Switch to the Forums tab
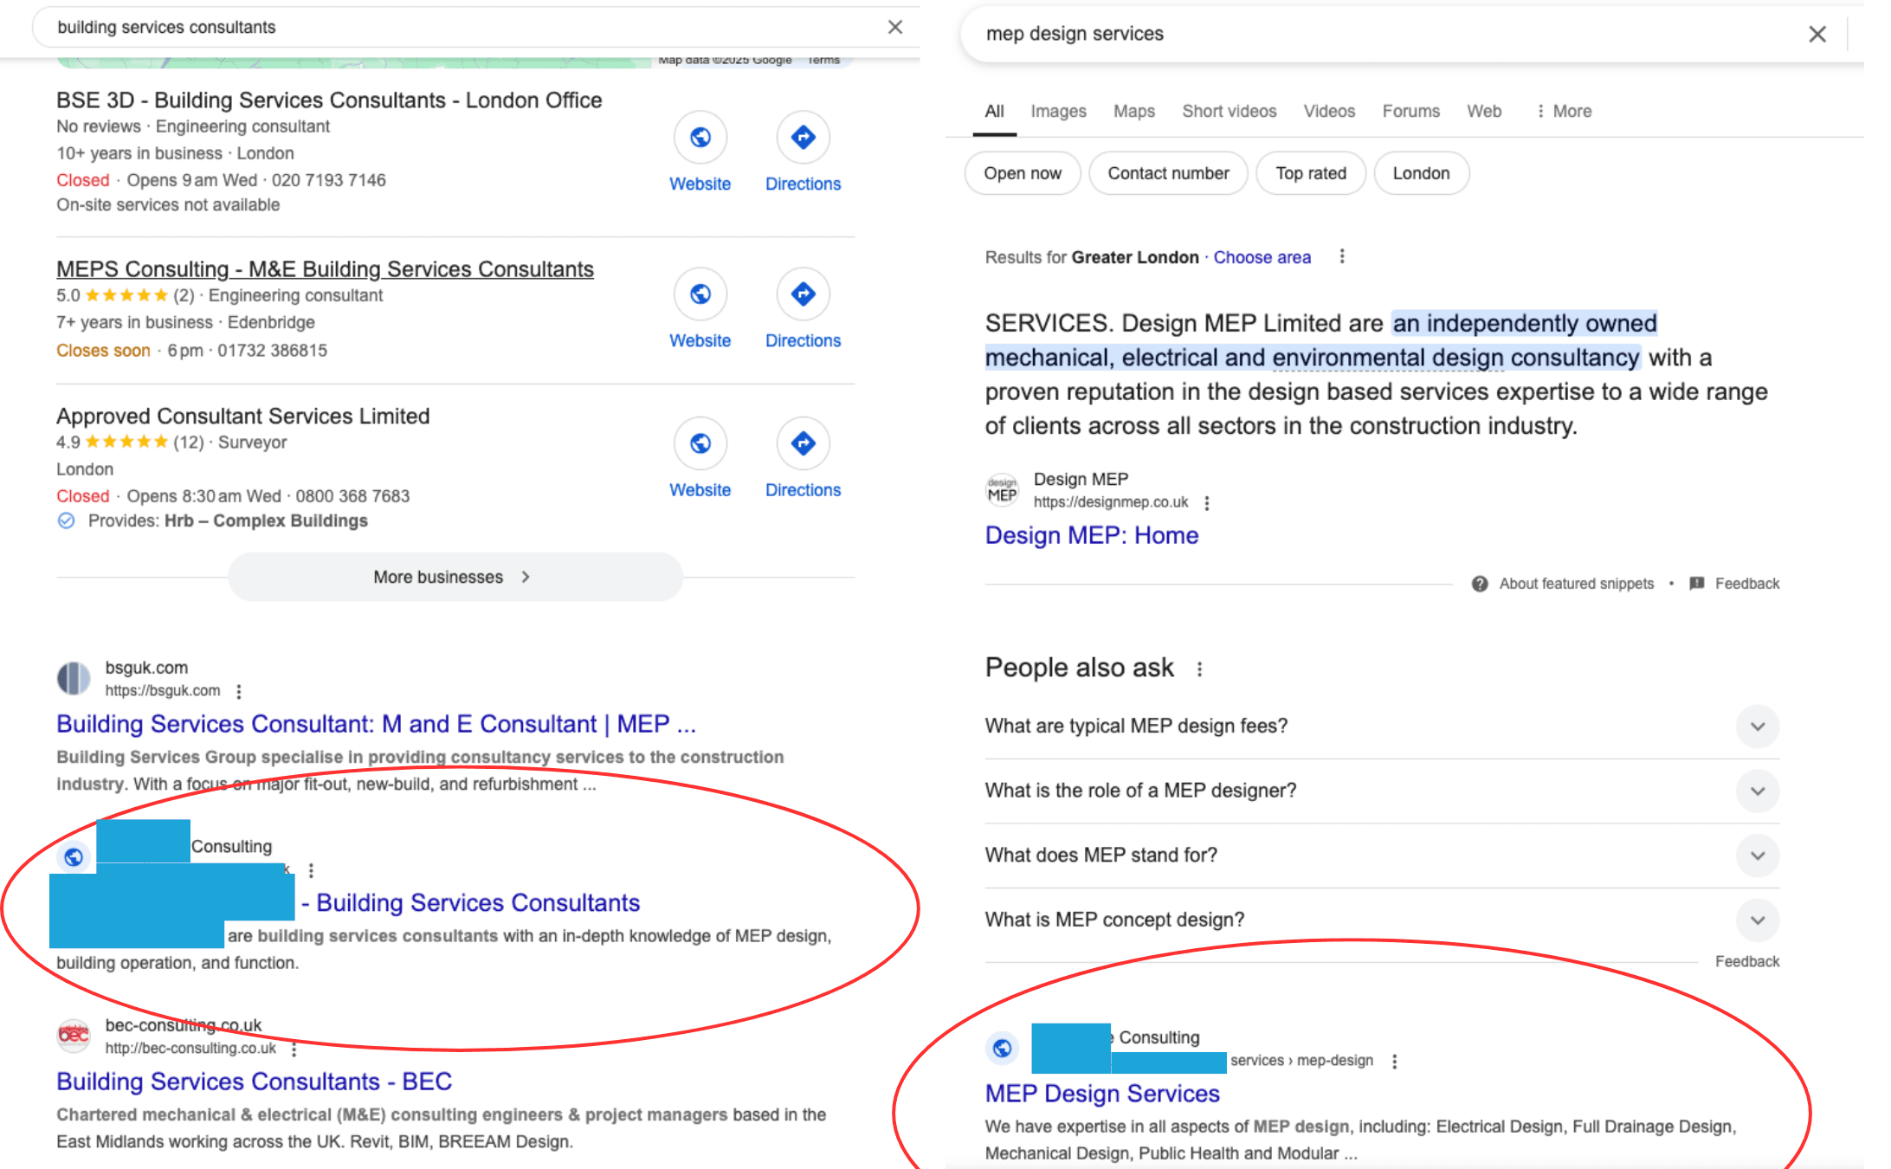1891x1169 pixels. (x=1410, y=112)
